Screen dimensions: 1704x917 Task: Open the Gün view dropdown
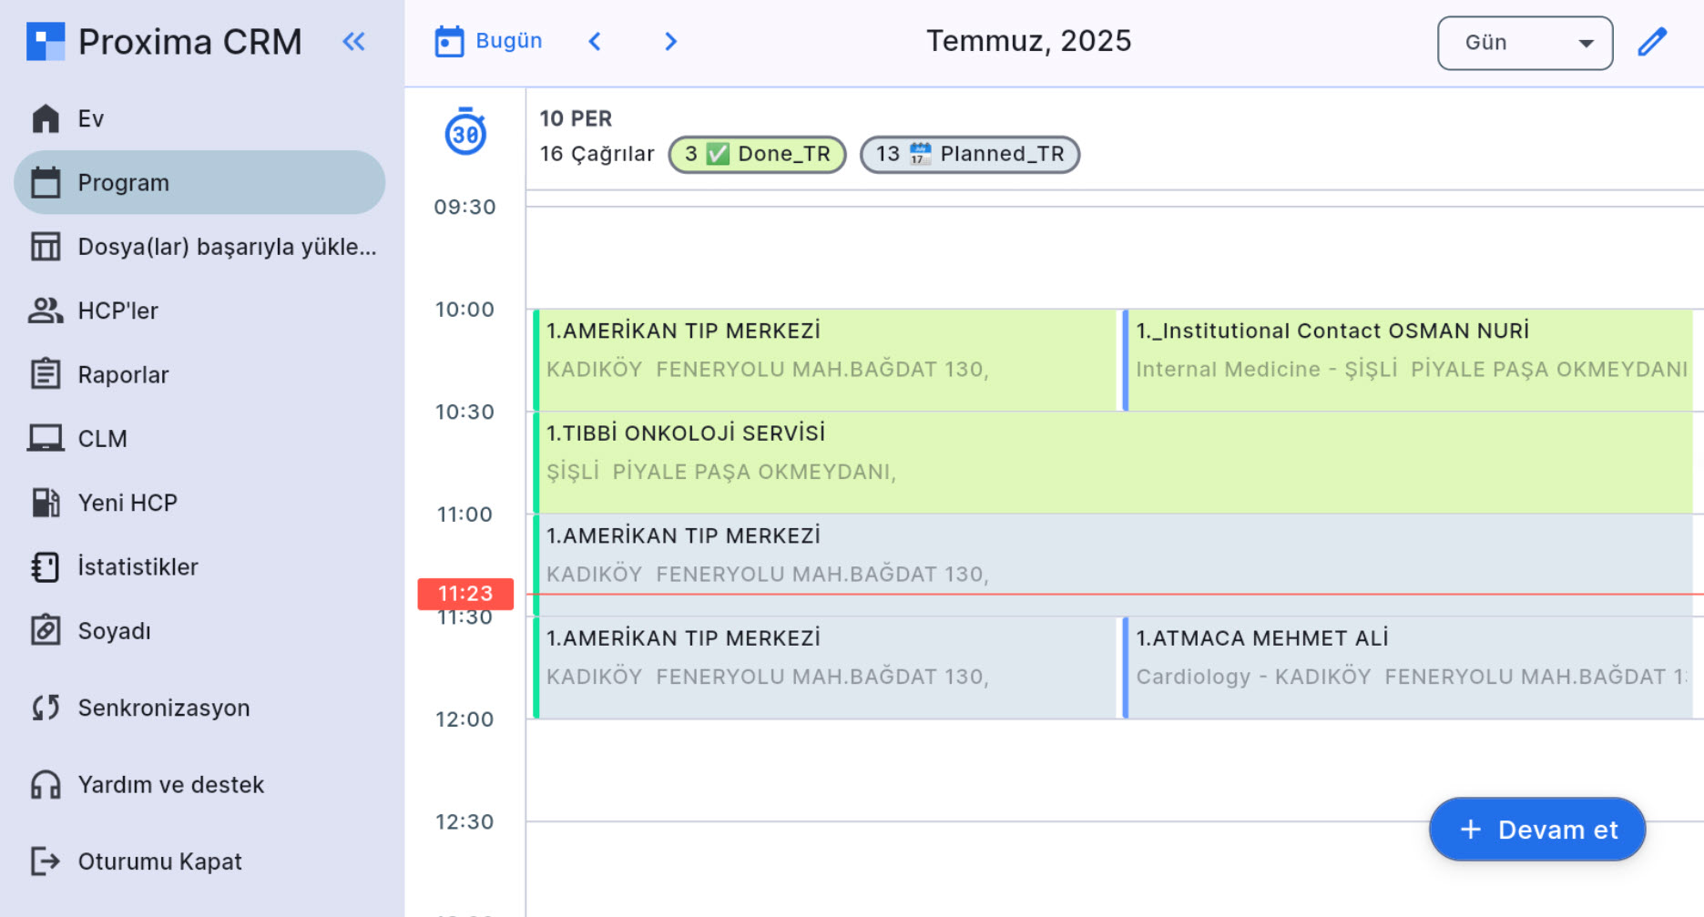click(x=1525, y=43)
